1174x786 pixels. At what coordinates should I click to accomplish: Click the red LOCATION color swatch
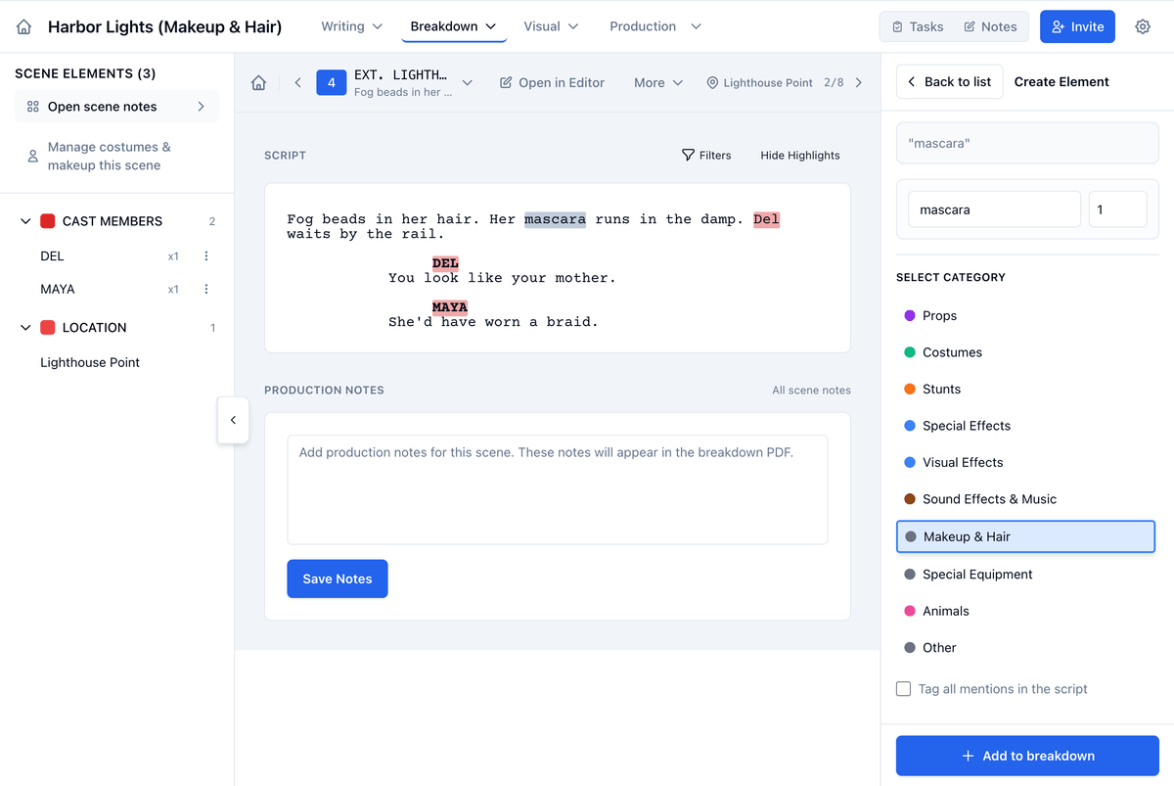click(48, 328)
